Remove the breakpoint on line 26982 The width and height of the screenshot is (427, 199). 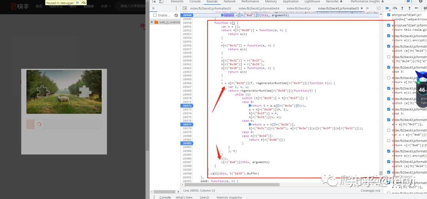(188, 143)
